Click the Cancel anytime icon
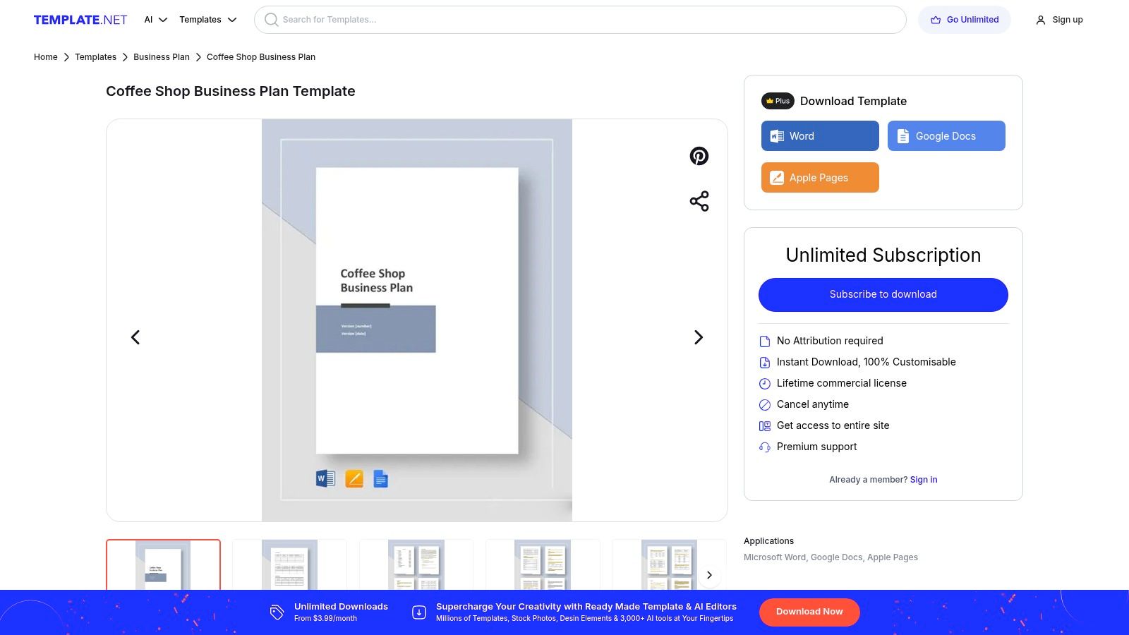The image size is (1129, 635). (x=765, y=405)
